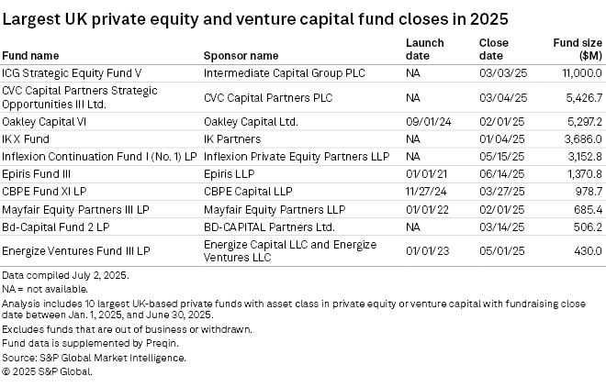606x387 pixels.
Task: Click the Oakley Capital VI fund name
Action: (x=42, y=120)
